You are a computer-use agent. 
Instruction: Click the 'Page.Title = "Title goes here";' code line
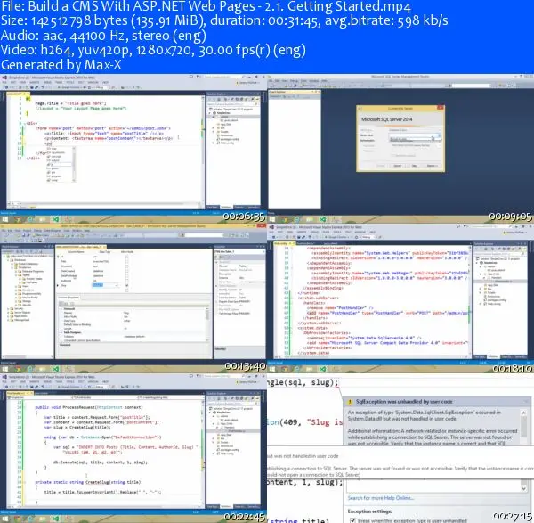tap(71, 103)
